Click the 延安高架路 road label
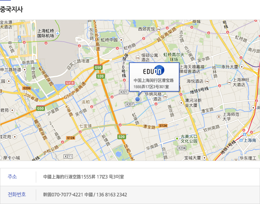 [x=167, y=35]
